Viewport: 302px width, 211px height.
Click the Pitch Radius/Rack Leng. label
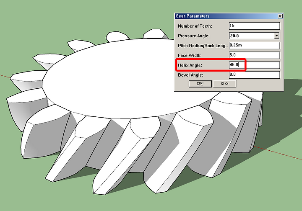tap(203, 46)
